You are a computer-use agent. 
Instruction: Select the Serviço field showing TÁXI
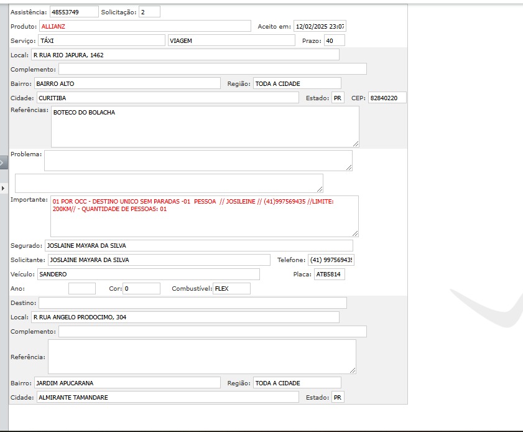point(101,40)
